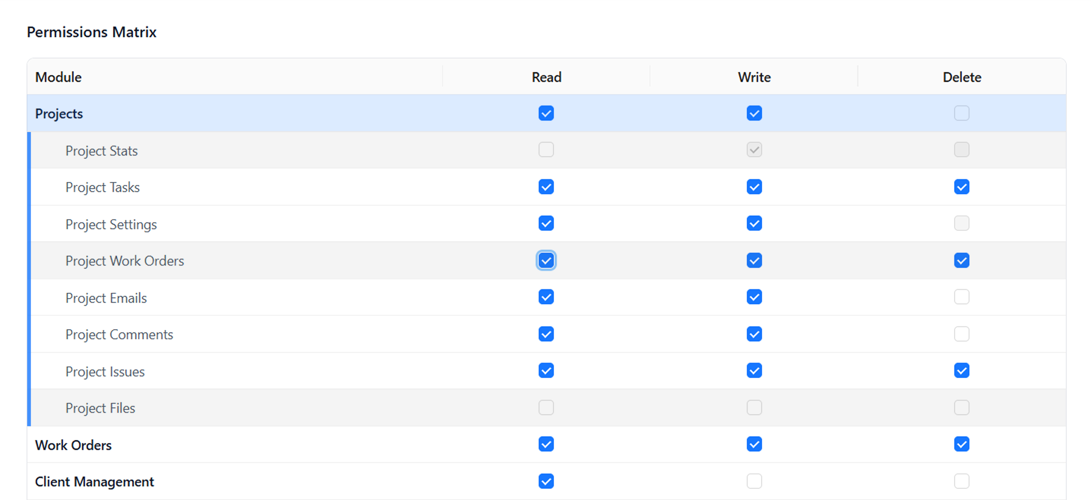Uncheck Write for Project Comments

point(754,334)
